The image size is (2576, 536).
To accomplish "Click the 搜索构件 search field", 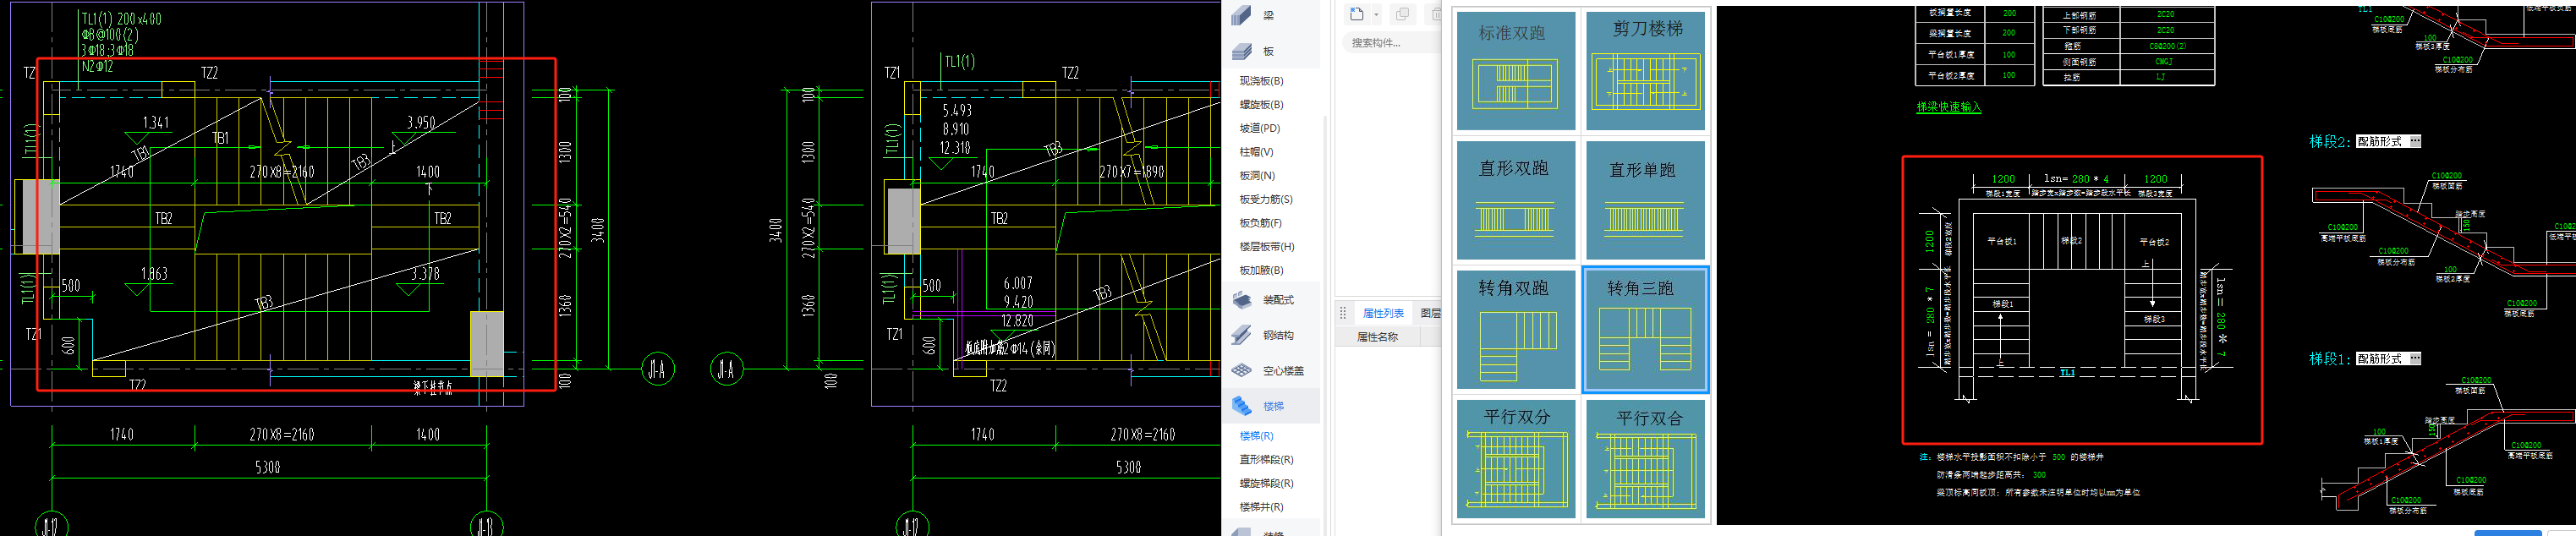I will pos(1391,43).
